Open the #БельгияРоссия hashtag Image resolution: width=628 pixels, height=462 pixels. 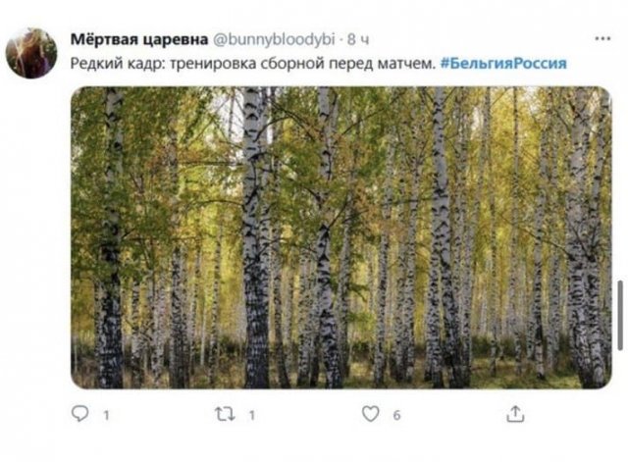click(503, 64)
